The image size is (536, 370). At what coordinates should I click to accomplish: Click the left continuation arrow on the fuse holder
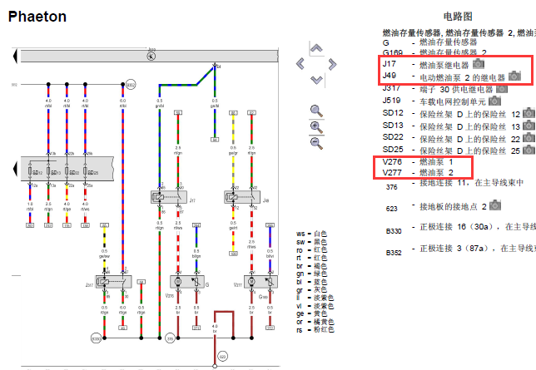click(x=15, y=169)
